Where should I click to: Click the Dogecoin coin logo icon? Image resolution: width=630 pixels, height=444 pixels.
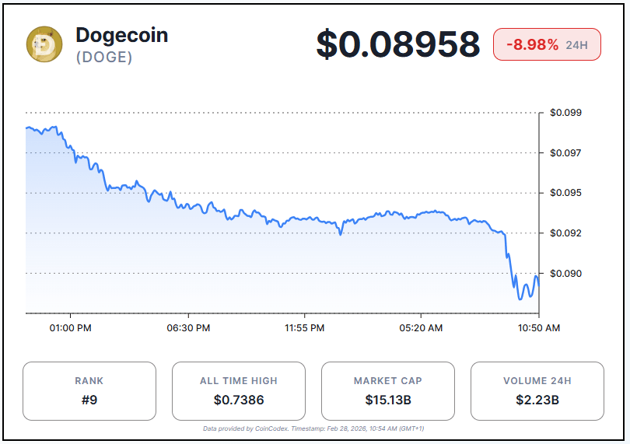[x=44, y=44]
